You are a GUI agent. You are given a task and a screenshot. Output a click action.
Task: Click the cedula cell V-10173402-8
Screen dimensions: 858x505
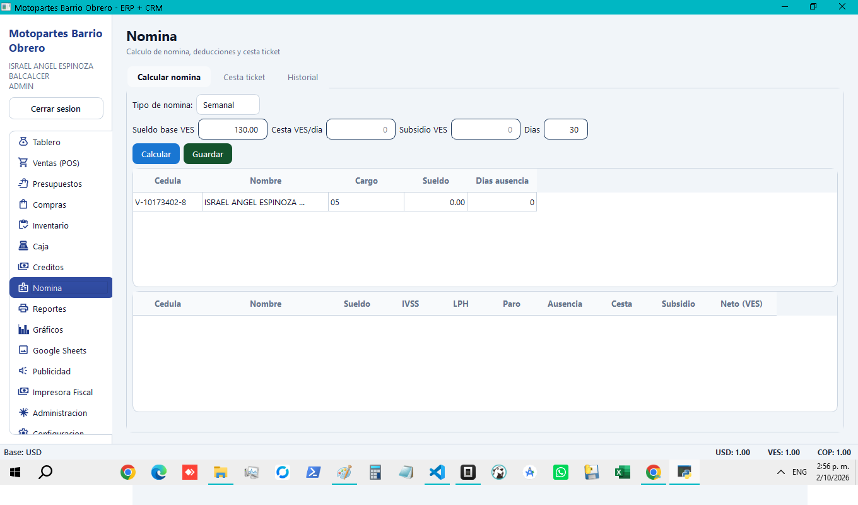(168, 202)
